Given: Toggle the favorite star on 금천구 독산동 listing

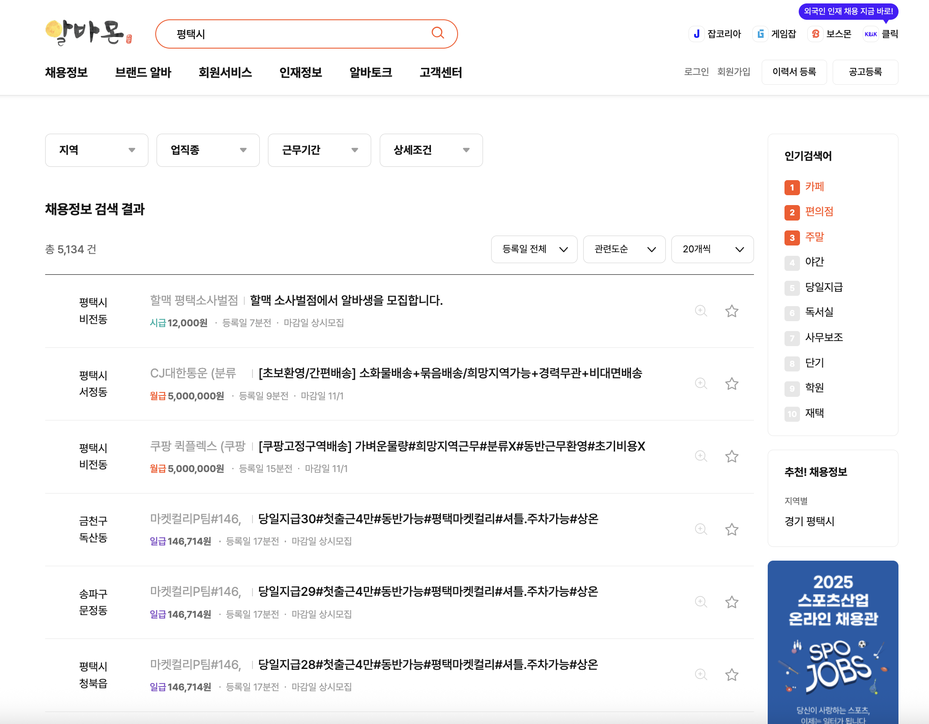Looking at the screenshot, I should tap(732, 529).
